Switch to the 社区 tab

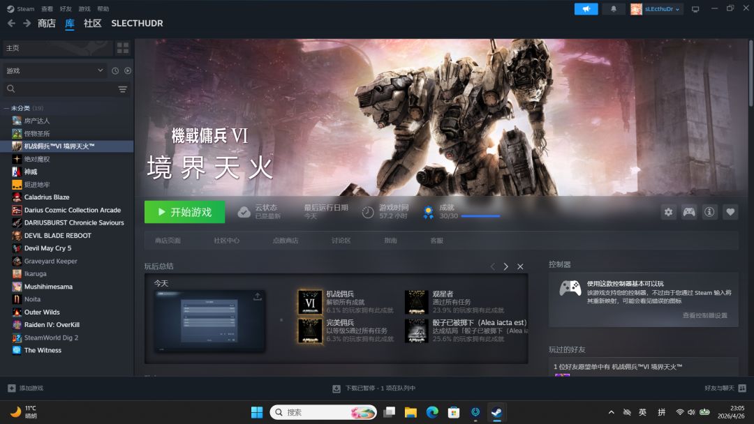(x=92, y=23)
